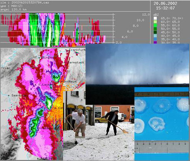This screenshot has height=161, width=190.
Task: Click the Frankfurt city marker on map
Action: tap(66, 50)
